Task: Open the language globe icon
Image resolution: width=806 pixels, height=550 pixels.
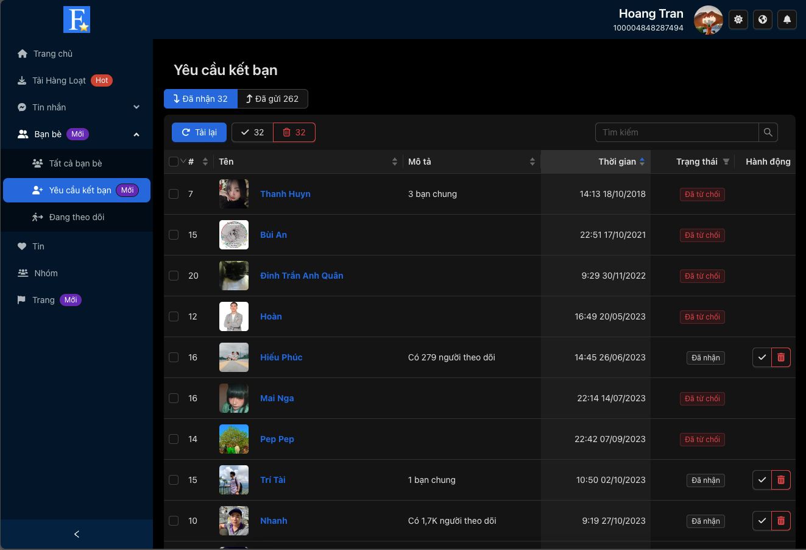Action: [x=763, y=20]
